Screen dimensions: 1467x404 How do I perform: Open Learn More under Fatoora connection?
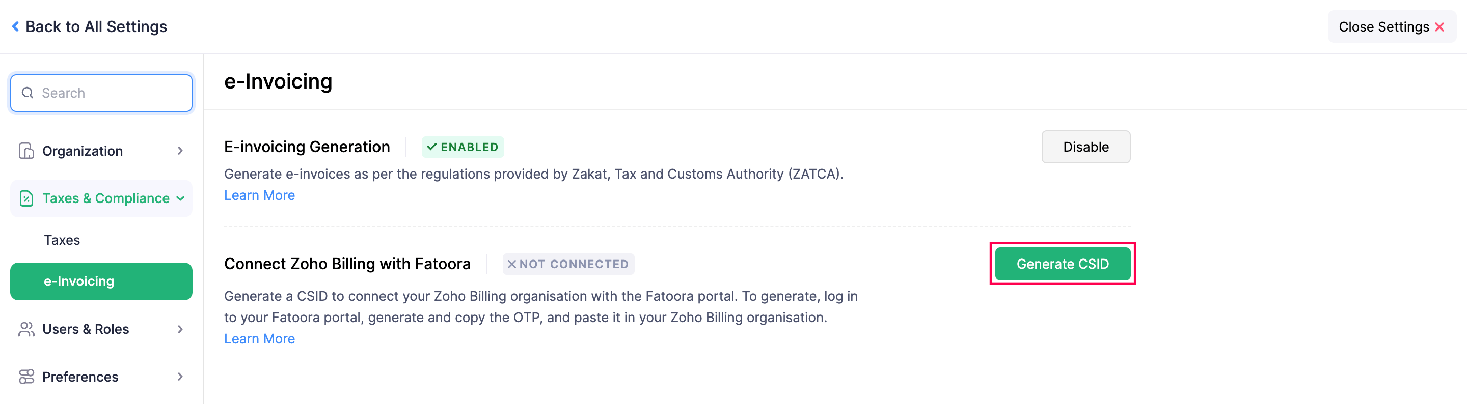pyautogui.click(x=259, y=338)
